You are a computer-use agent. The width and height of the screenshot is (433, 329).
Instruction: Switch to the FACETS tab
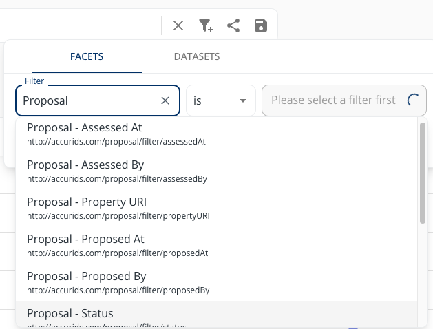point(87,56)
